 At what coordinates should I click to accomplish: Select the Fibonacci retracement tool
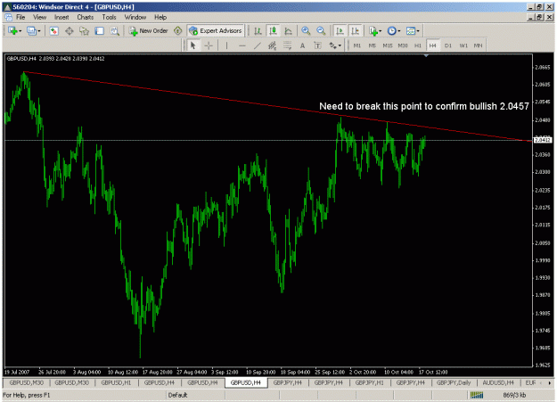click(x=287, y=45)
